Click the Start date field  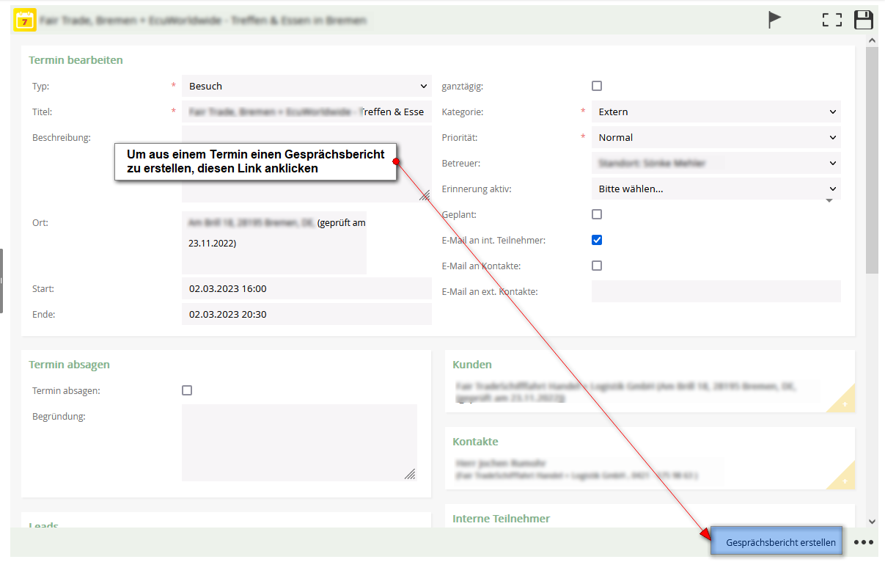[306, 288]
